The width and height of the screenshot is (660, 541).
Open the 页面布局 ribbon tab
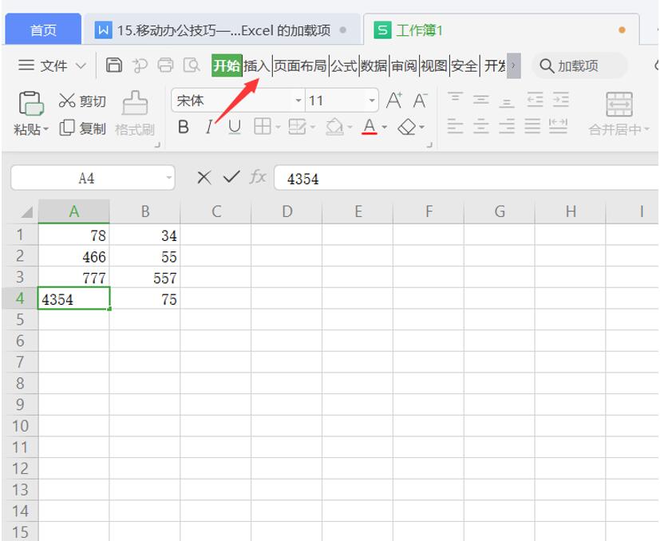[x=300, y=65]
